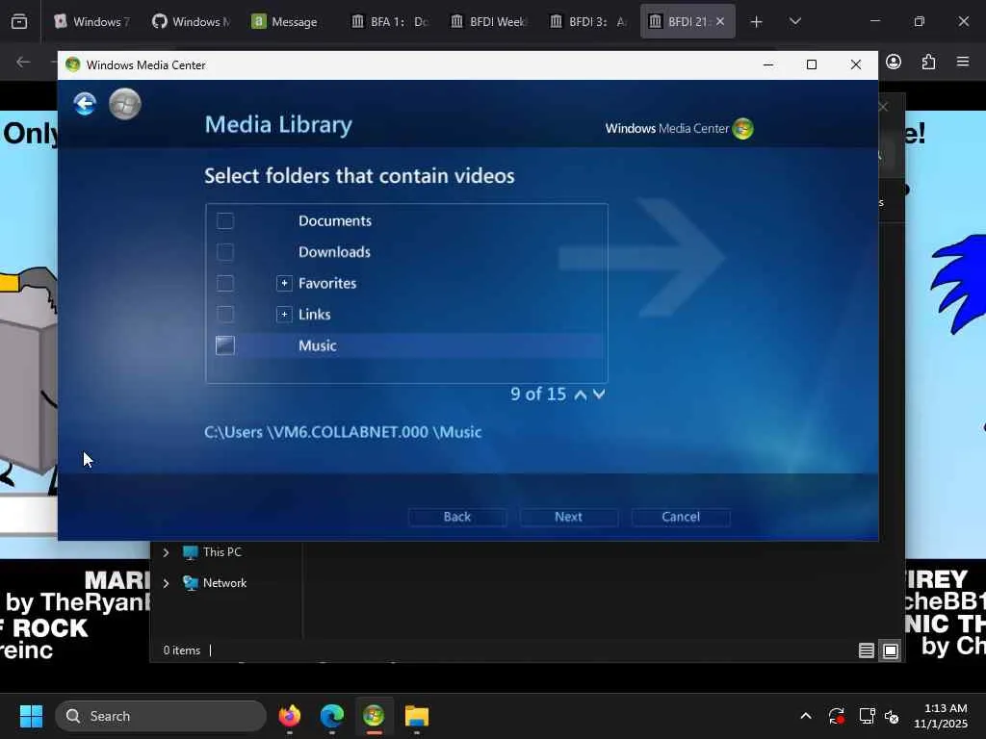Click the taskbar Search box
Viewport: 986px width, 739px height.
(x=161, y=716)
